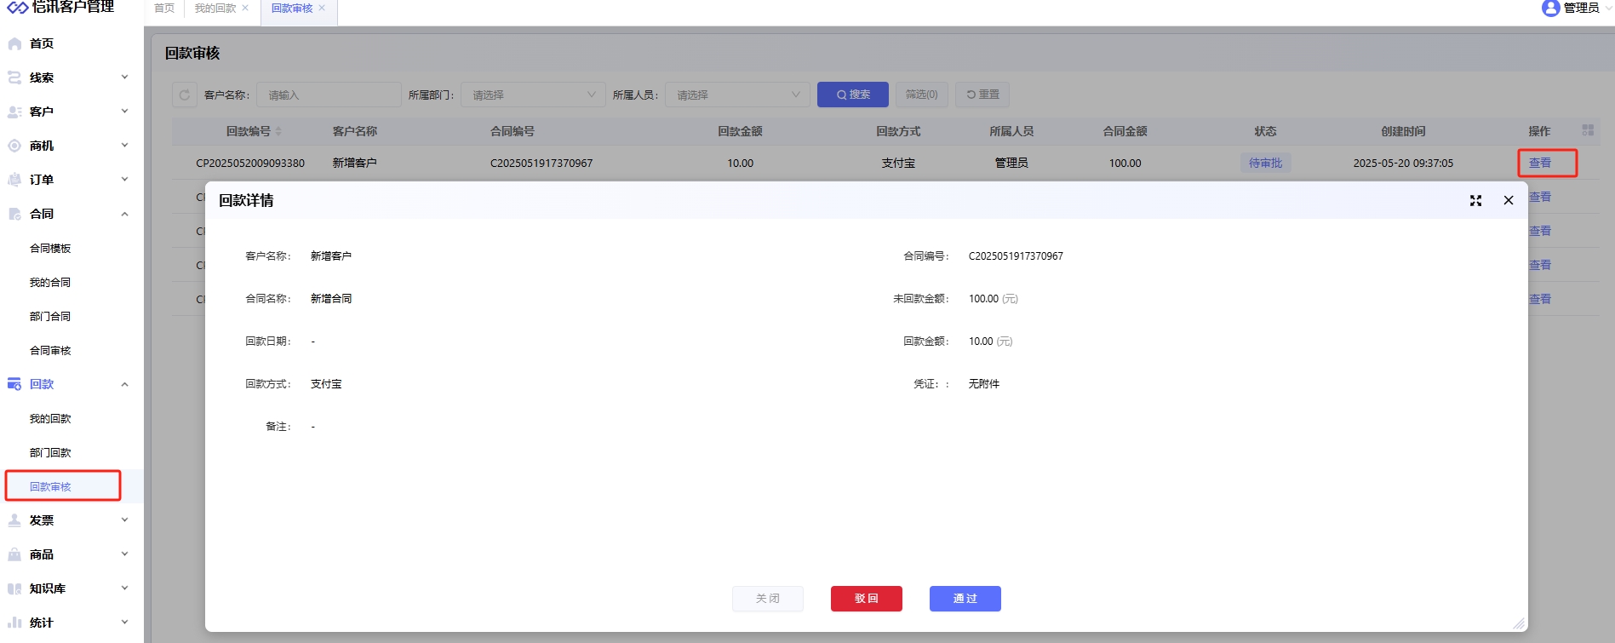Open the 所属部门 dropdown
The image size is (1615, 643).
[533, 95]
